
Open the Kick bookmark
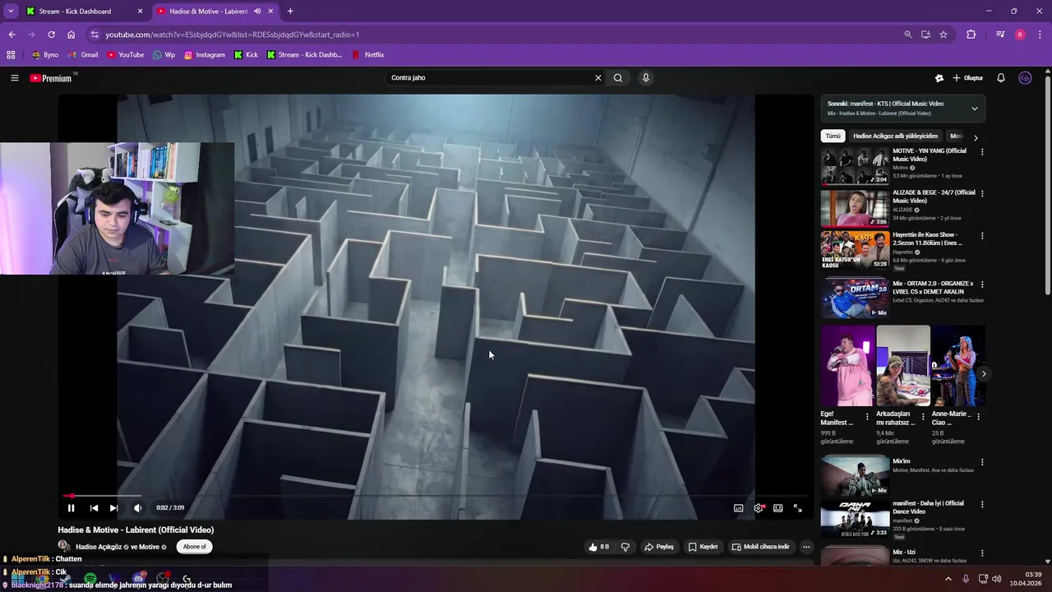point(246,55)
